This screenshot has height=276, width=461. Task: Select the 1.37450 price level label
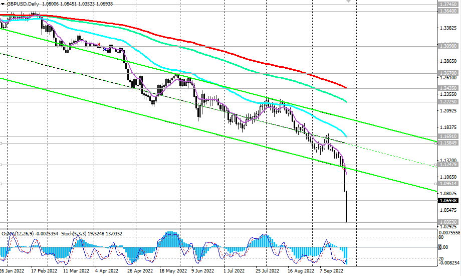coord(447,4)
